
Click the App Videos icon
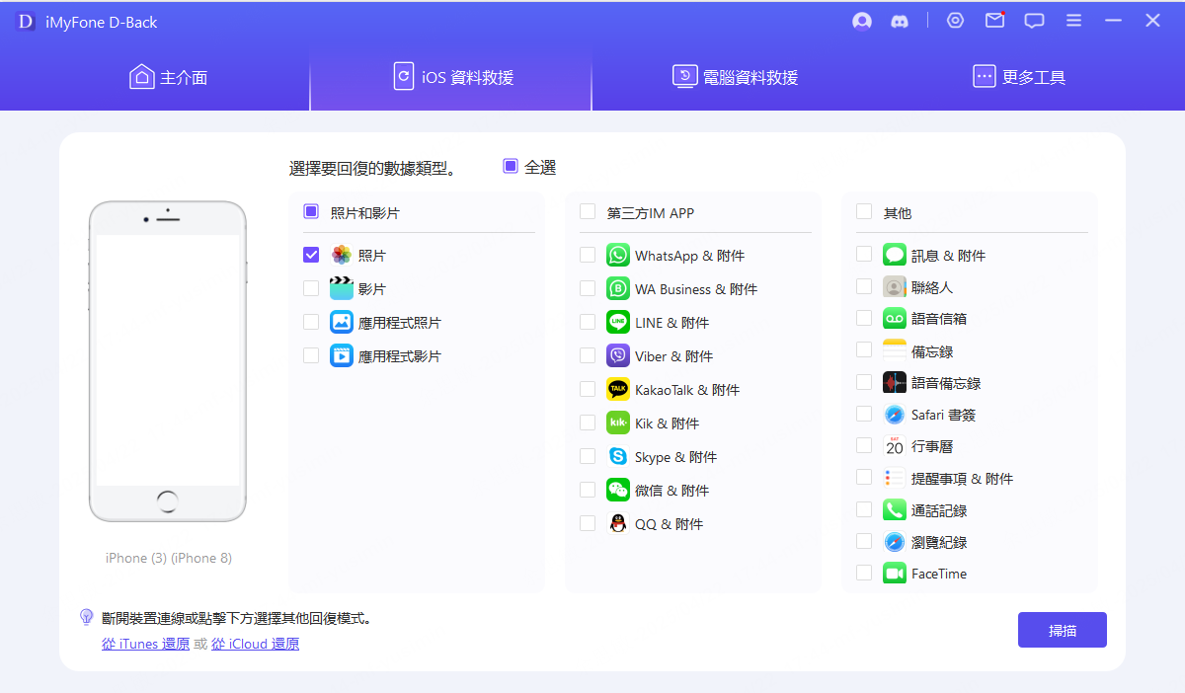[x=342, y=355]
